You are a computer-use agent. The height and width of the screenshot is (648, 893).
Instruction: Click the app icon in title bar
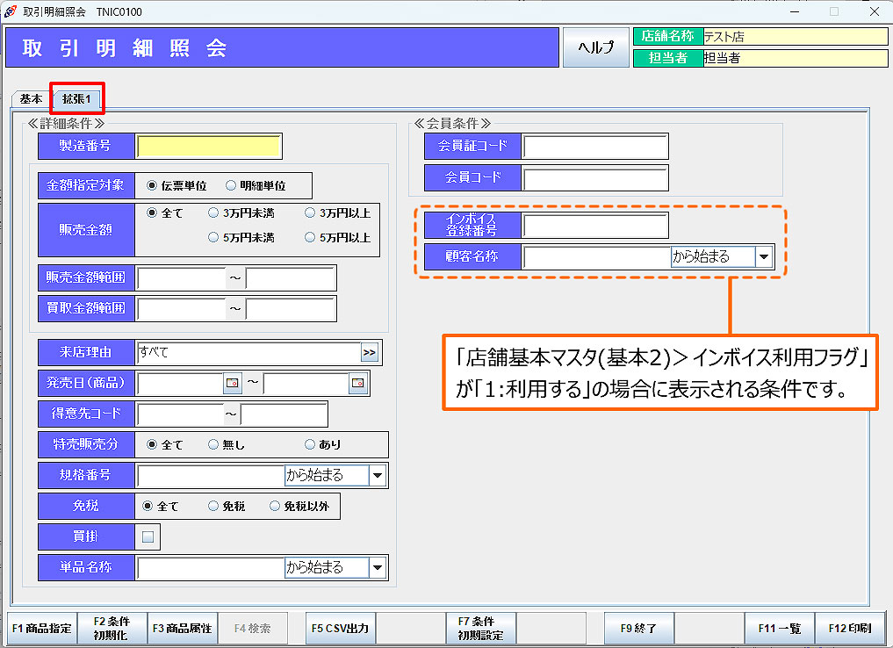coord(10,11)
